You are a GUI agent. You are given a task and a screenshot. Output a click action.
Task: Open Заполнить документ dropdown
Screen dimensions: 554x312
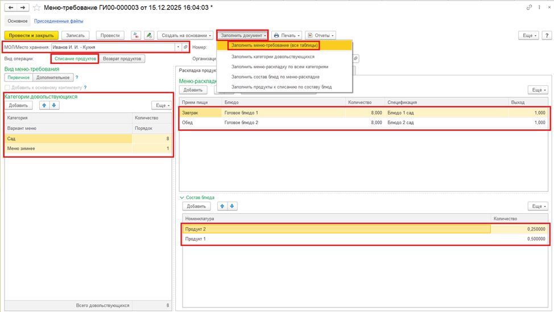pos(243,35)
